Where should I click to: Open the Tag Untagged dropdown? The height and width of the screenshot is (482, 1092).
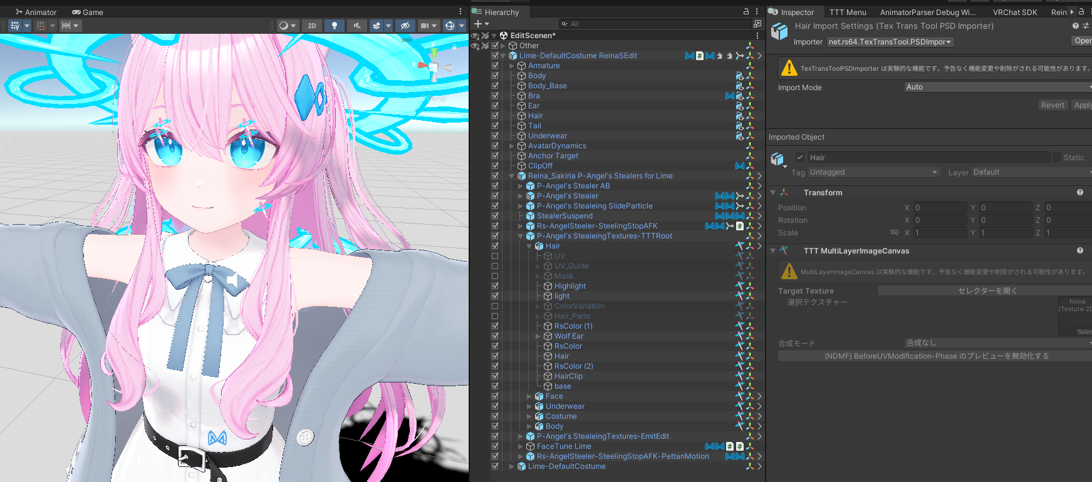click(874, 172)
